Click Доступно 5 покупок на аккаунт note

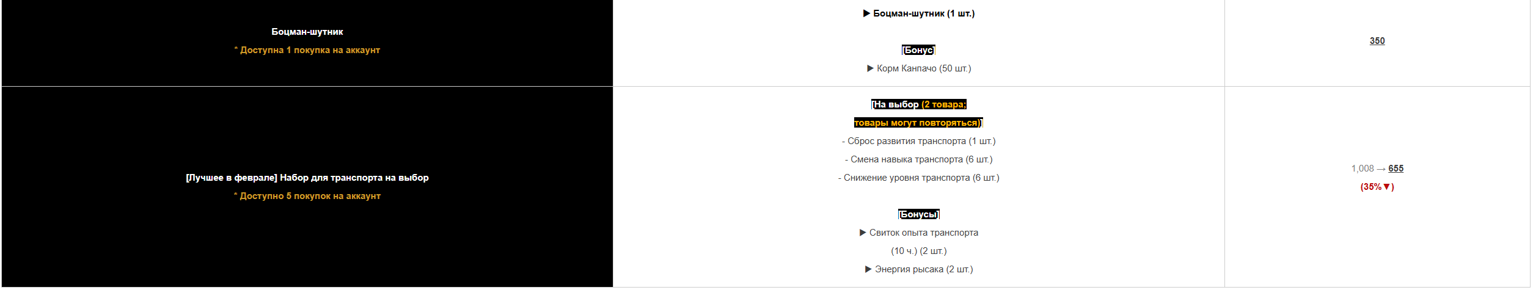(x=307, y=196)
